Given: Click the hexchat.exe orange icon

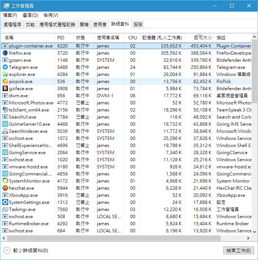Looking at the screenshot, I should click(x=5, y=188).
